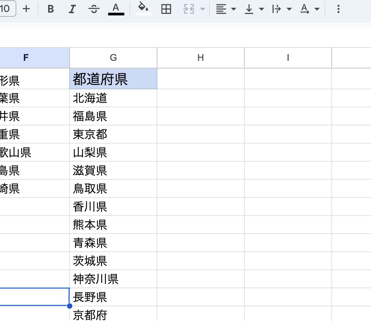Click the merge cells icon
This screenshot has width=371, height=321.
pyautogui.click(x=189, y=9)
